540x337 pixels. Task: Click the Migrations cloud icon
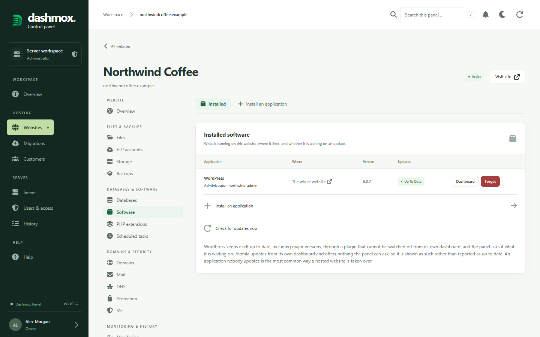click(x=15, y=143)
